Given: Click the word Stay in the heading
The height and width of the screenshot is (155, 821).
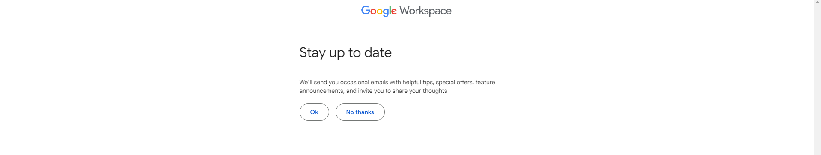Looking at the screenshot, I should click(x=312, y=53).
